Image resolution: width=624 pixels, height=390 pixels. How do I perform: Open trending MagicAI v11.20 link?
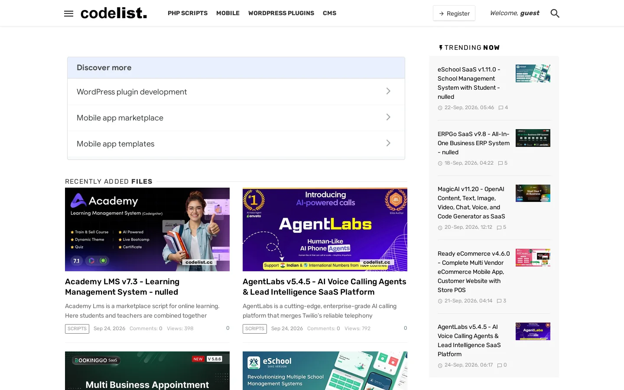(471, 203)
